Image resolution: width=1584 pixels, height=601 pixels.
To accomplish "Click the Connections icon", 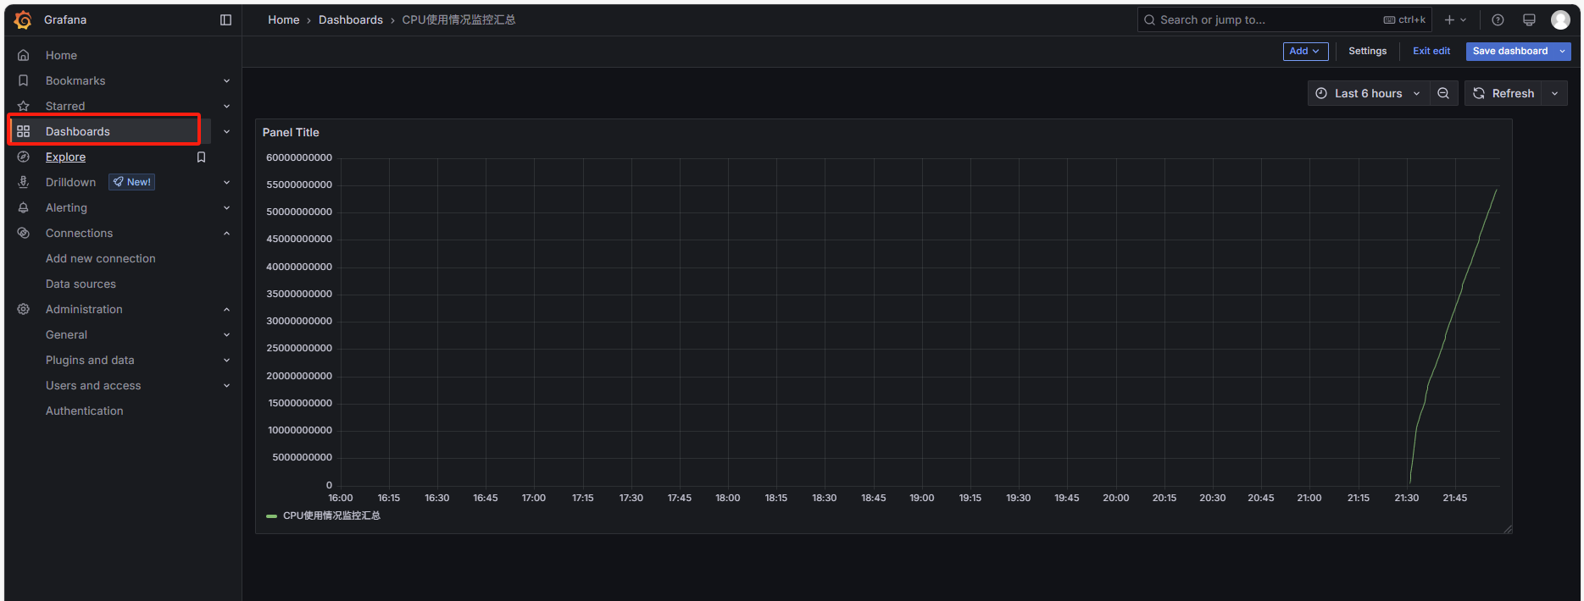I will pos(24,233).
